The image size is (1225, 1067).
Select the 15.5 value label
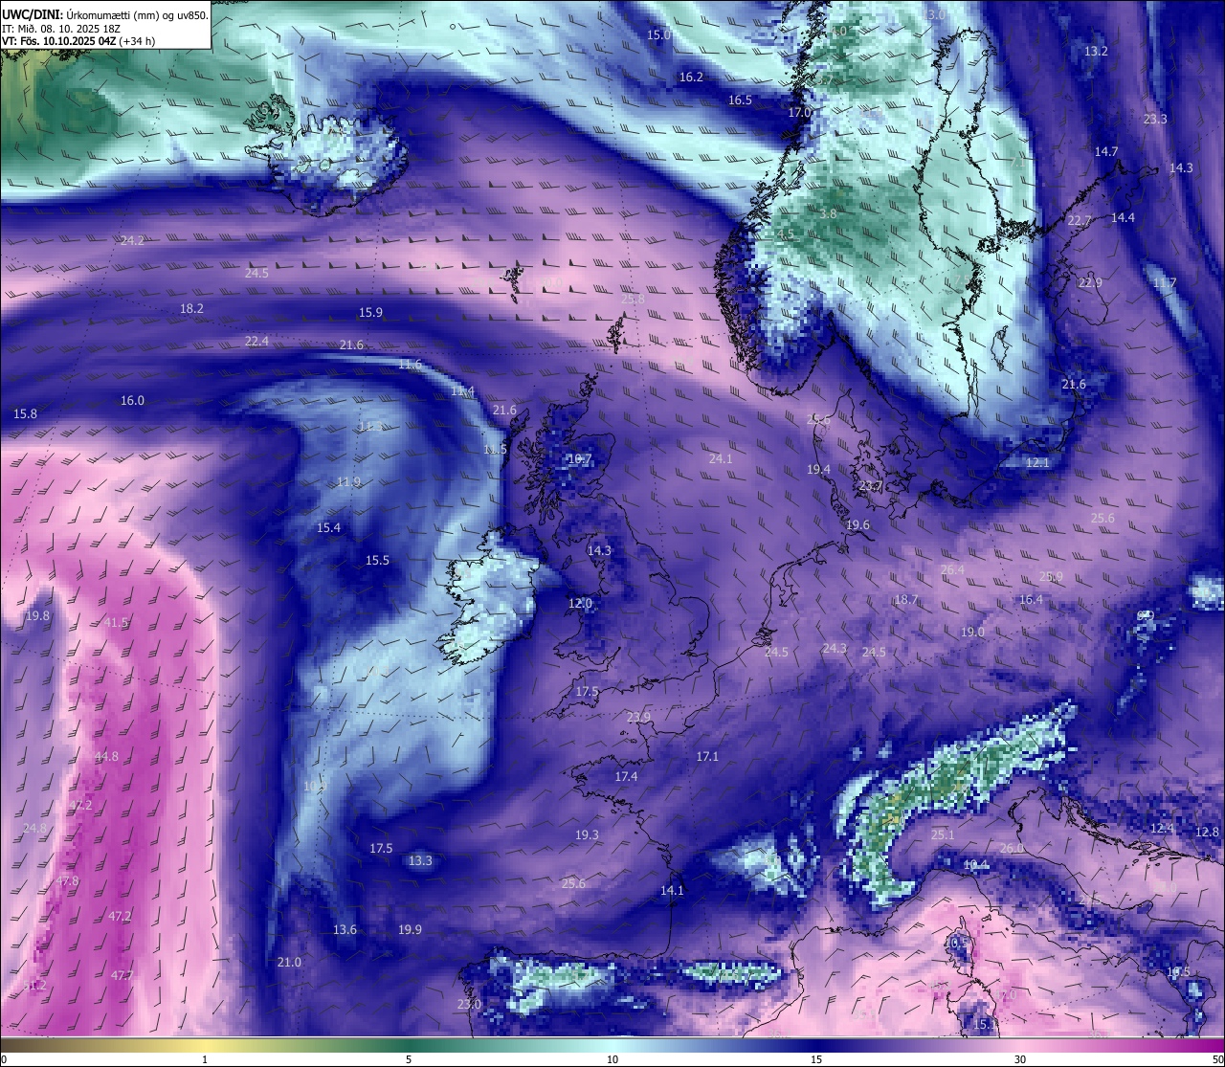377,560
